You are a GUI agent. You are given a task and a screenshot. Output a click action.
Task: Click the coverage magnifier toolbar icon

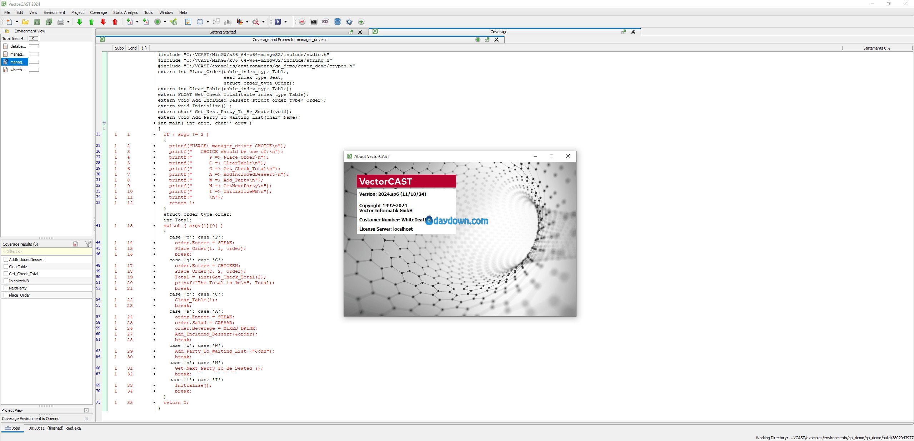[174, 22]
